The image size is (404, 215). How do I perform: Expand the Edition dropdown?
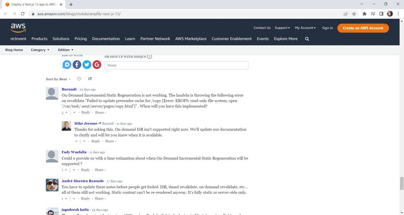66,50
